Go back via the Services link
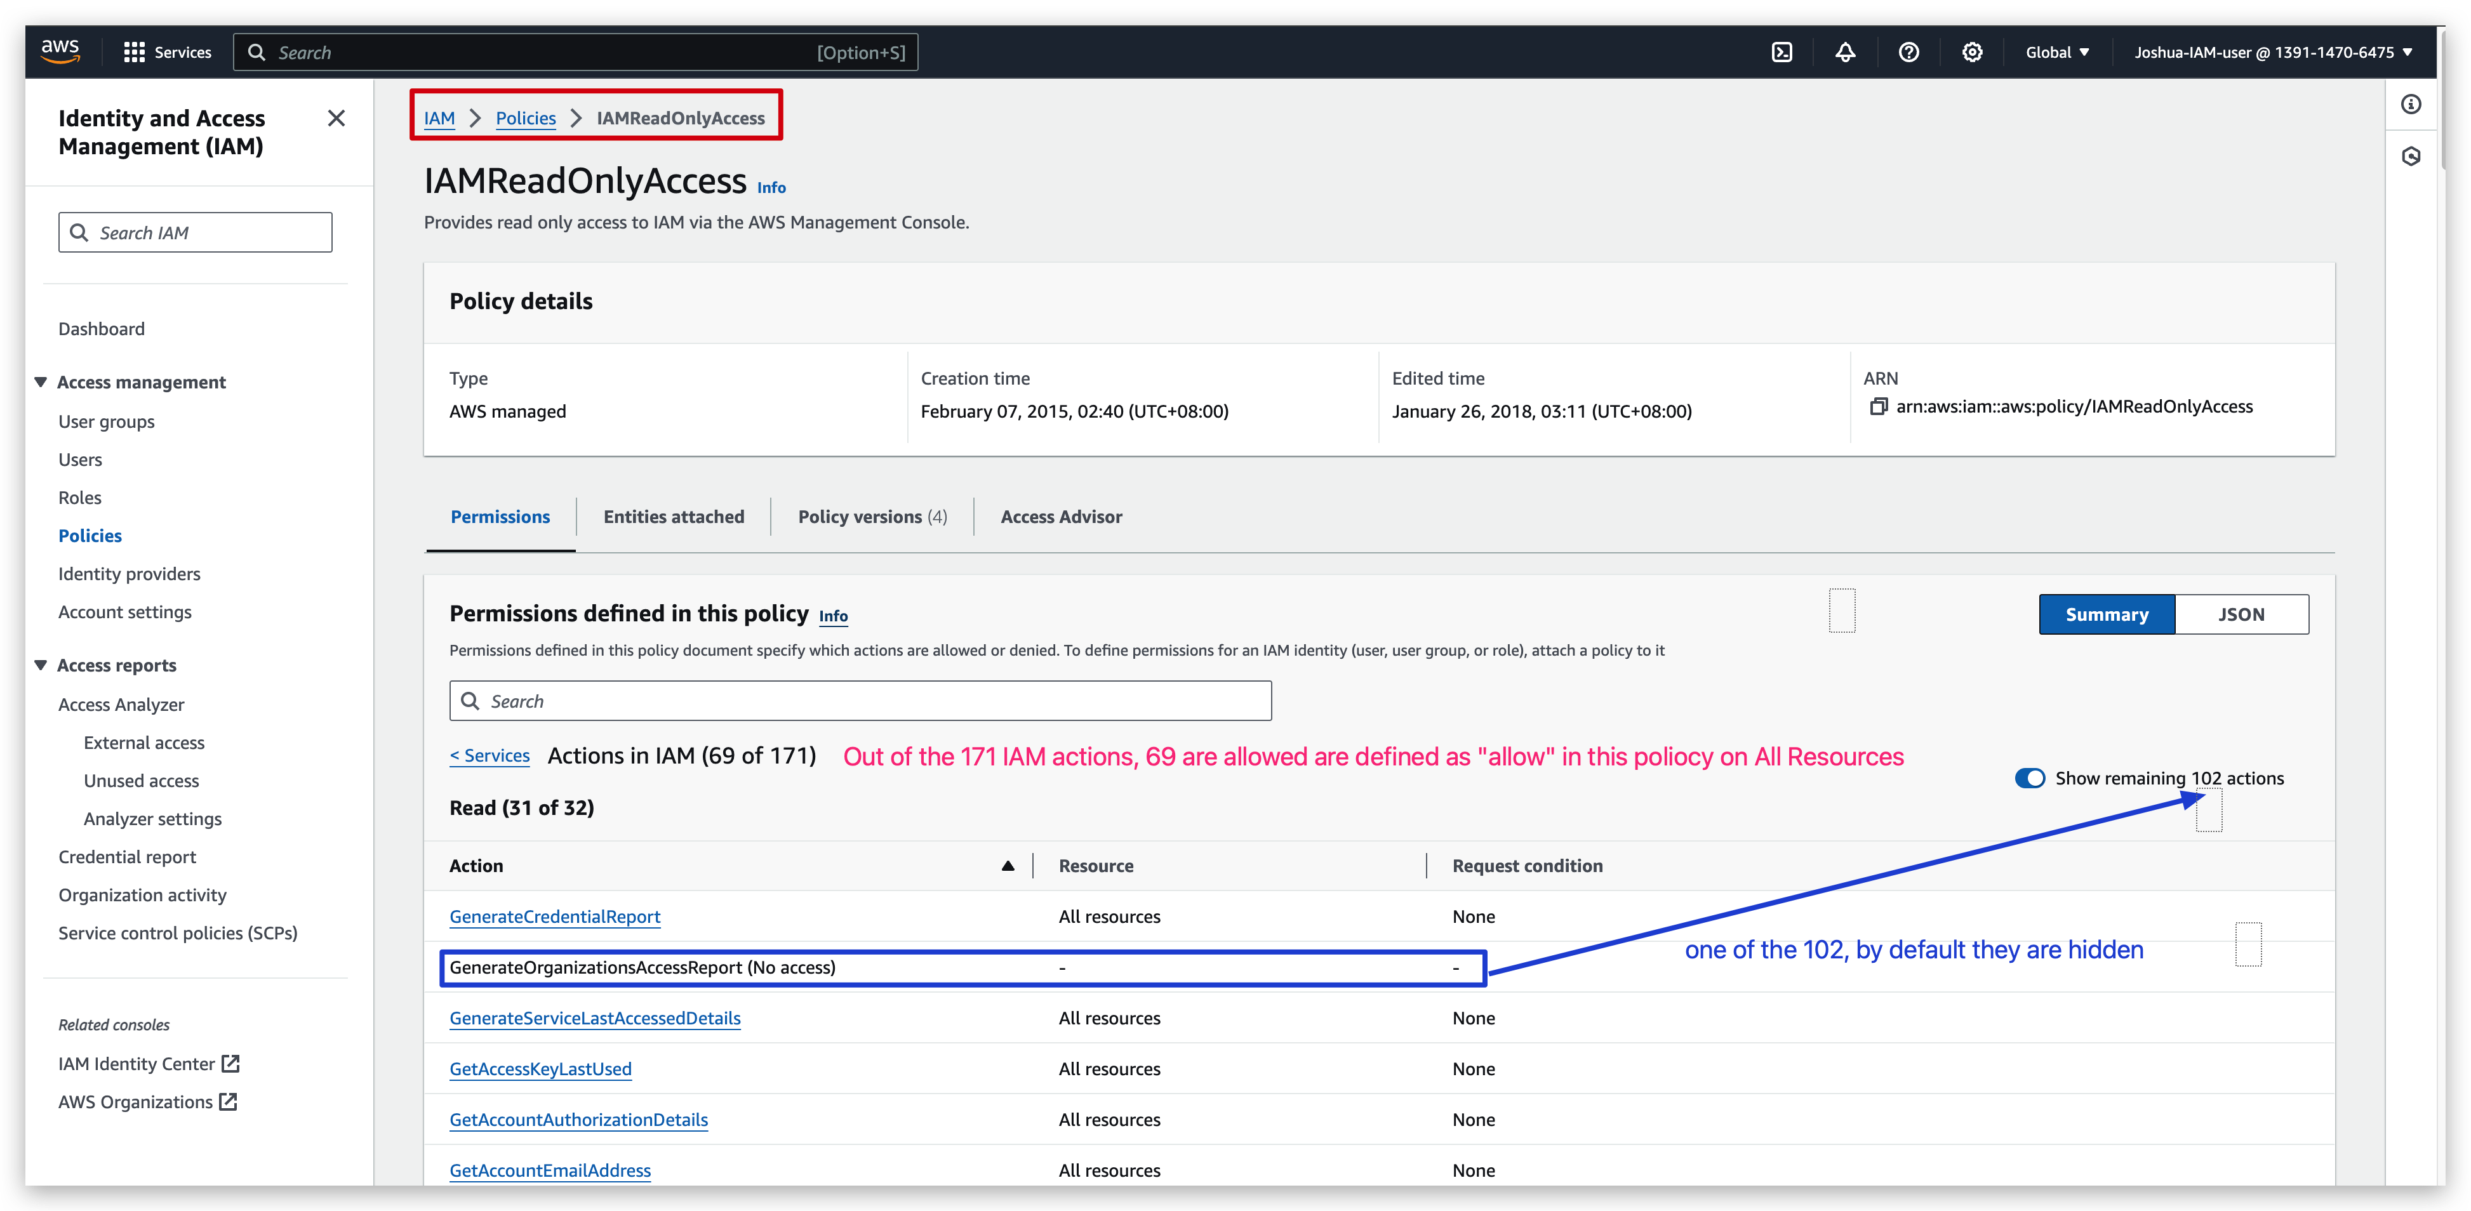Image resolution: width=2471 pixels, height=1211 pixels. (x=490, y=755)
